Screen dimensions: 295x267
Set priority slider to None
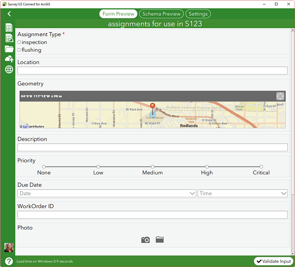(44, 167)
